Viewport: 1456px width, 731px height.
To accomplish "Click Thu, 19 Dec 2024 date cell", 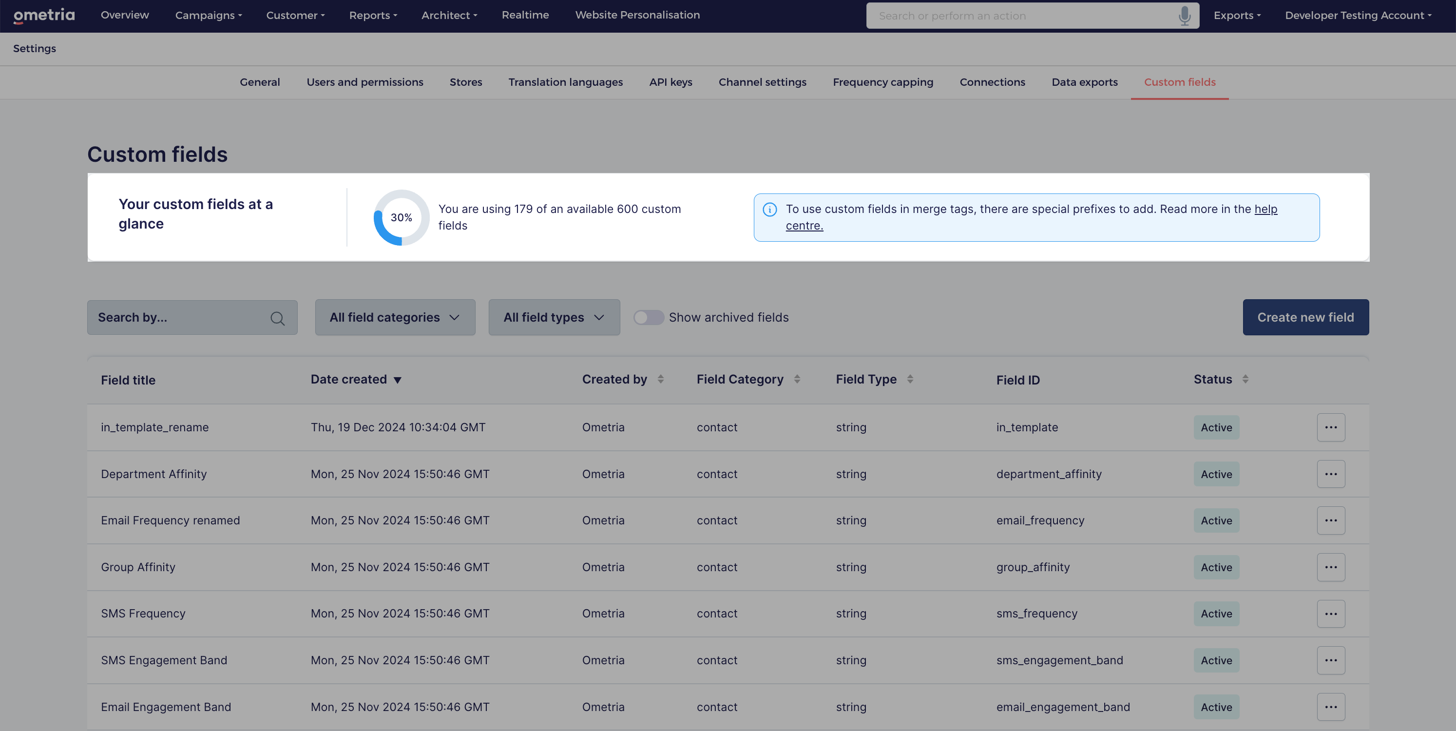I will point(398,427).
